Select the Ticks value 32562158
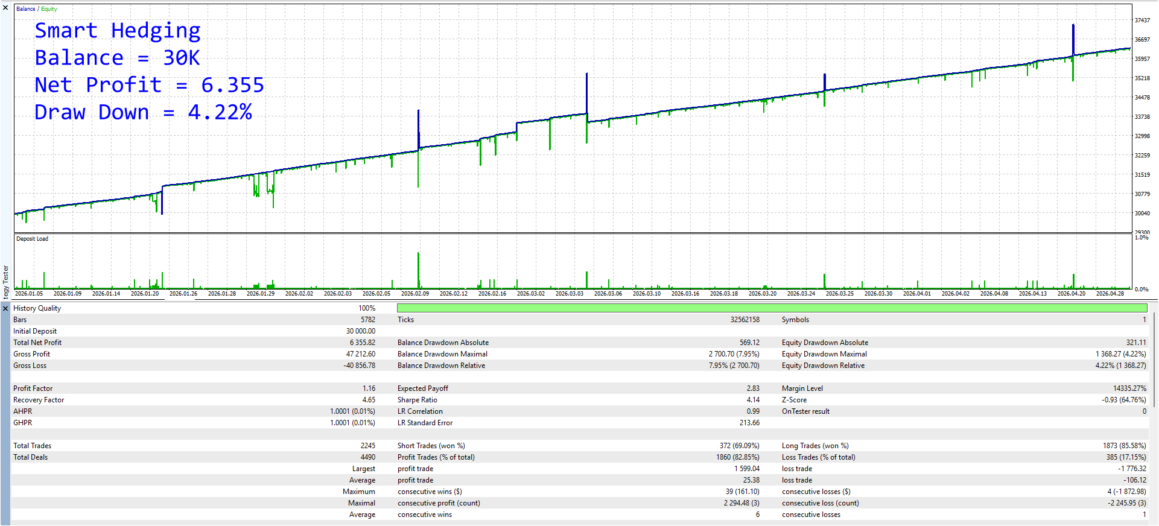 tap(745, 320)
